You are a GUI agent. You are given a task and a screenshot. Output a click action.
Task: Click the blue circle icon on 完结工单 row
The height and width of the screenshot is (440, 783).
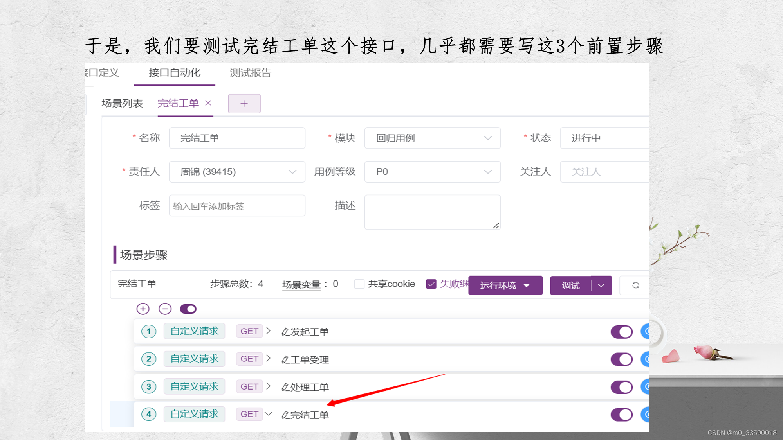645,414
